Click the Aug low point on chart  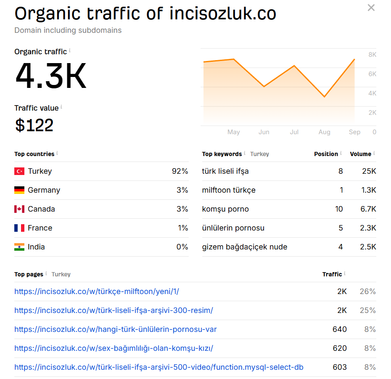tap(324, 97)
